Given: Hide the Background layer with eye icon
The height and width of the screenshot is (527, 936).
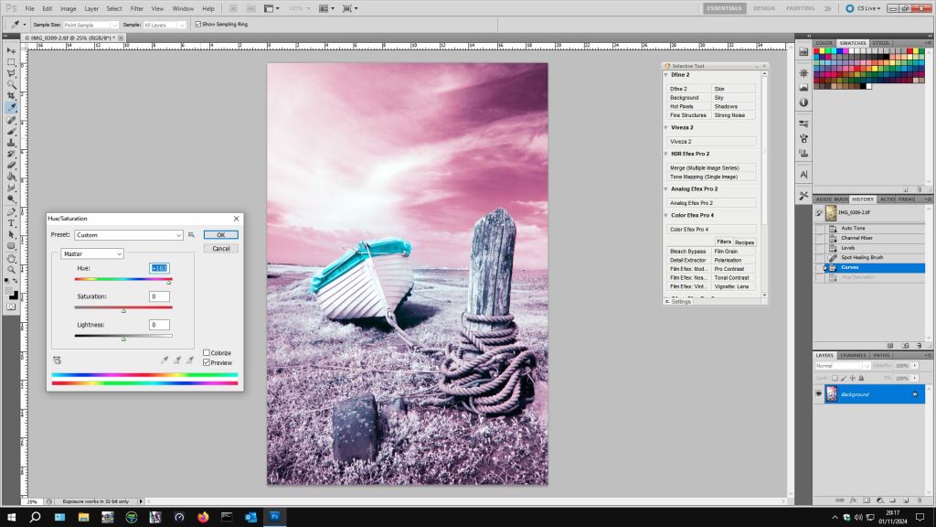Looking at the screenshot, I should 818,394.
